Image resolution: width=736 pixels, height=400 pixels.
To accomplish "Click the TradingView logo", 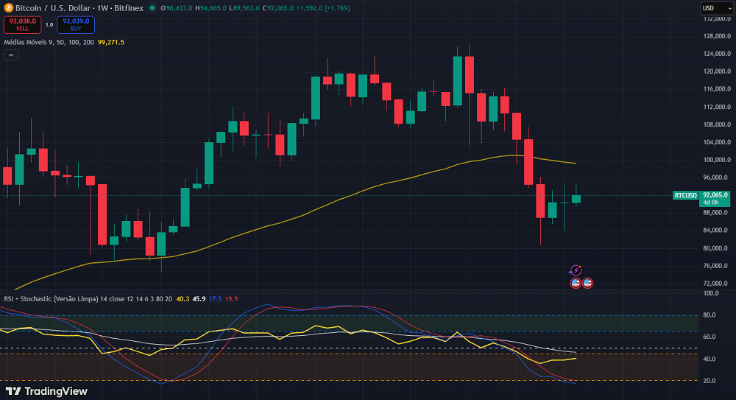I will click(x=46, y=391).
